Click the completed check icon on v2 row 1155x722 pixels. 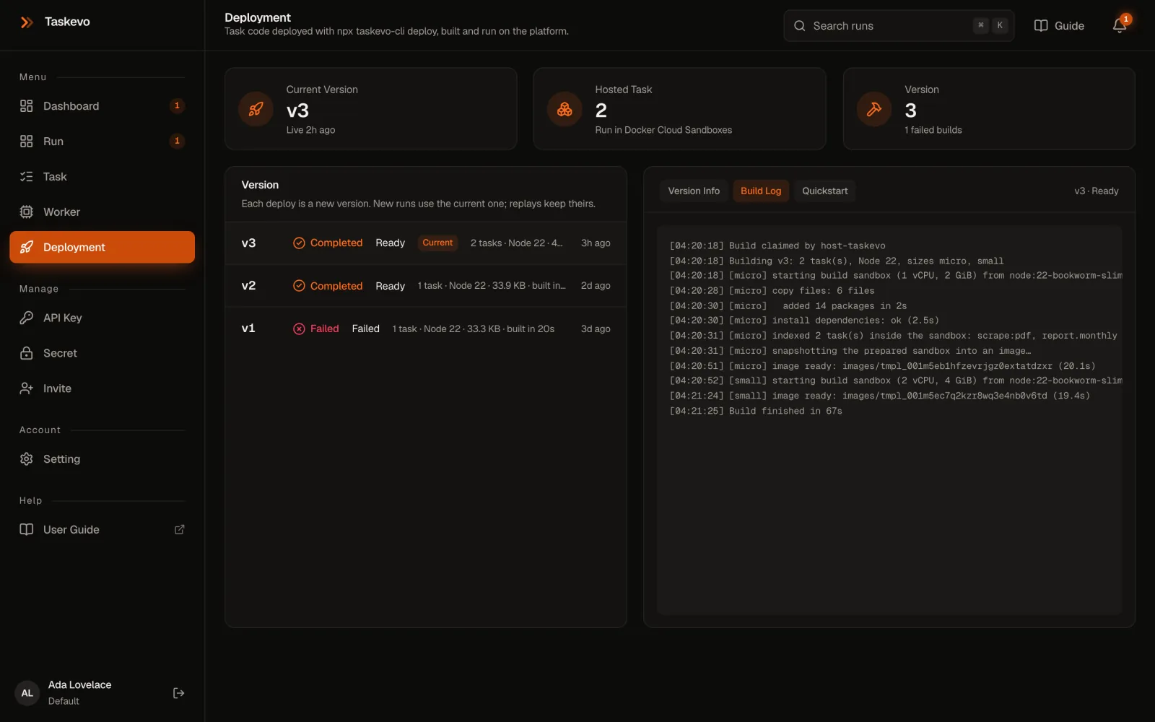299,286
